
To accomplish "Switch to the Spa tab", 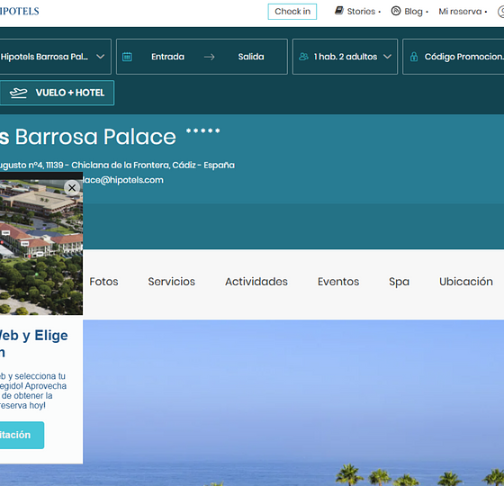I will [x=399, y=282].
